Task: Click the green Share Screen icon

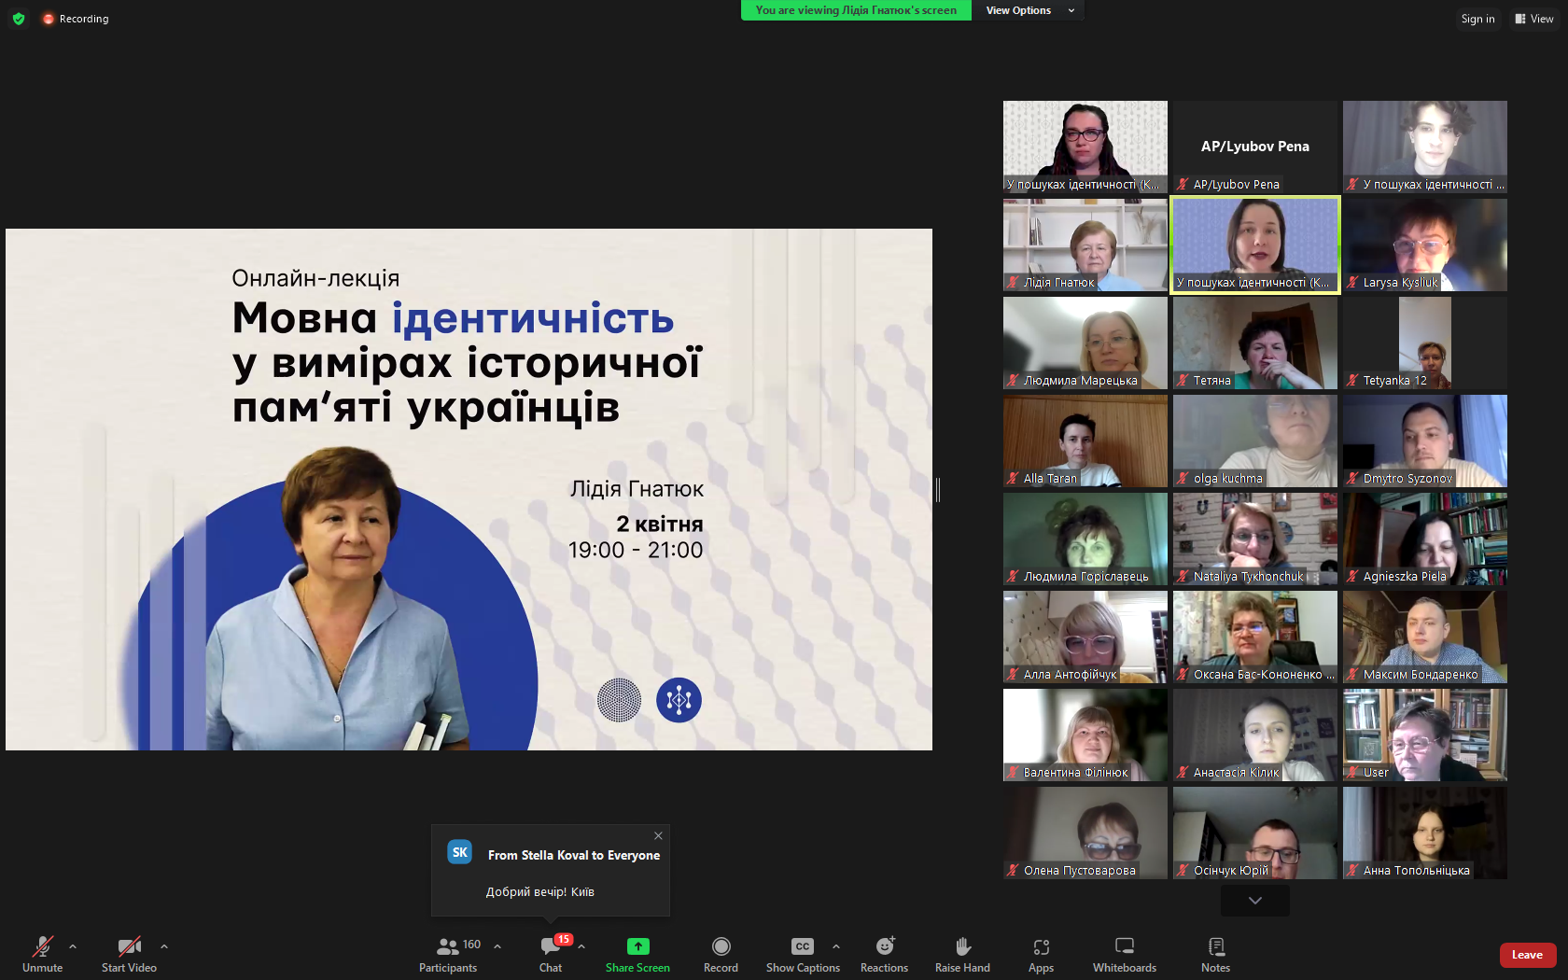Action: (x=637, y=946)
